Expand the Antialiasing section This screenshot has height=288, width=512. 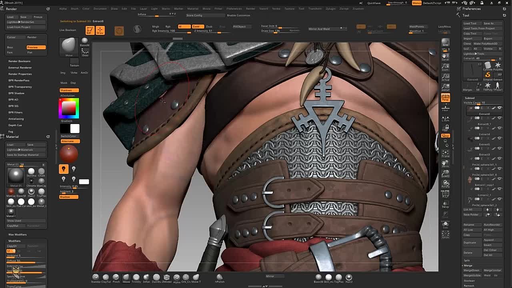pos(16,119)
